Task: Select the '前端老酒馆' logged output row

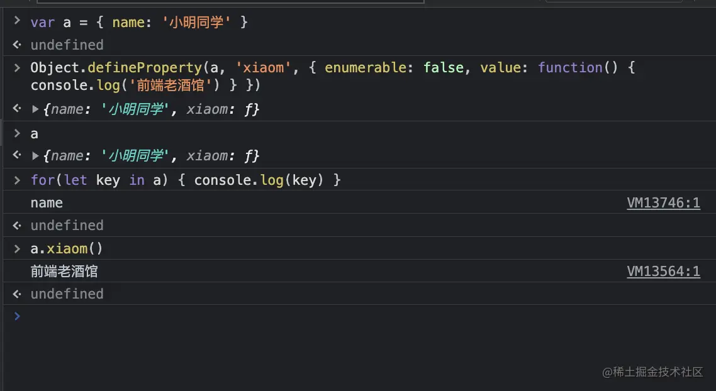Action: pos(64,271)
